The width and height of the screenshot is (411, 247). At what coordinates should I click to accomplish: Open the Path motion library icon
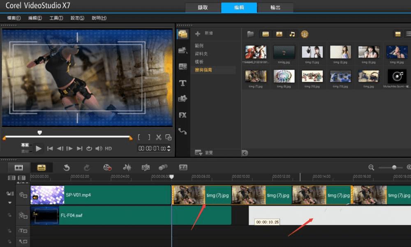click(182, 132)
